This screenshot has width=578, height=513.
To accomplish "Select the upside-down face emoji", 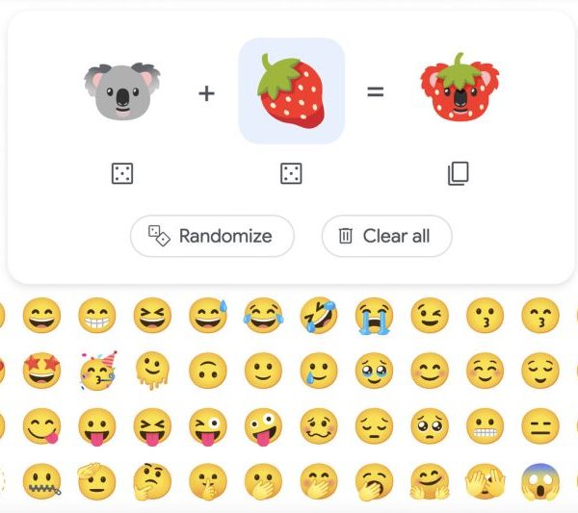I will tap(208, 371).
